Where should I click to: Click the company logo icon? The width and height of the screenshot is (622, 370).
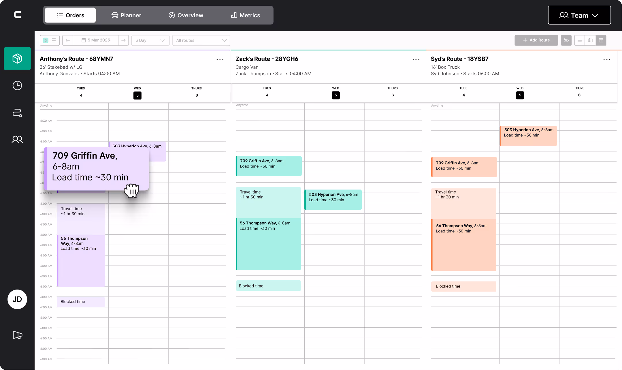[17, 15]
